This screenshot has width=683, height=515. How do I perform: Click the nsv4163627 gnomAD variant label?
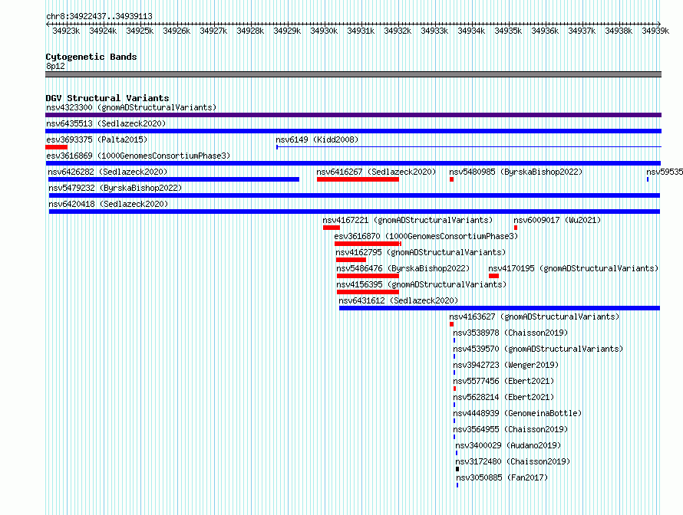pyautogui.click(x=534, y=317)
